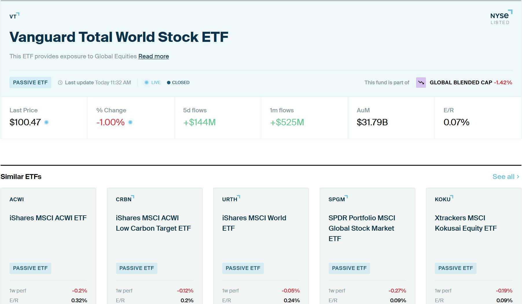Click the CRBN ticker corner icon
The image size is (522, 304).
pyautogui.click(x=133, y=196)
